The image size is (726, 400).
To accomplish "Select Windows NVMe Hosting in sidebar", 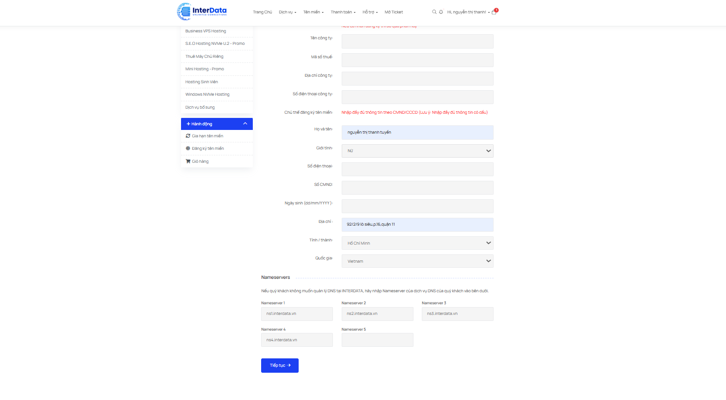I will (207, 94).
